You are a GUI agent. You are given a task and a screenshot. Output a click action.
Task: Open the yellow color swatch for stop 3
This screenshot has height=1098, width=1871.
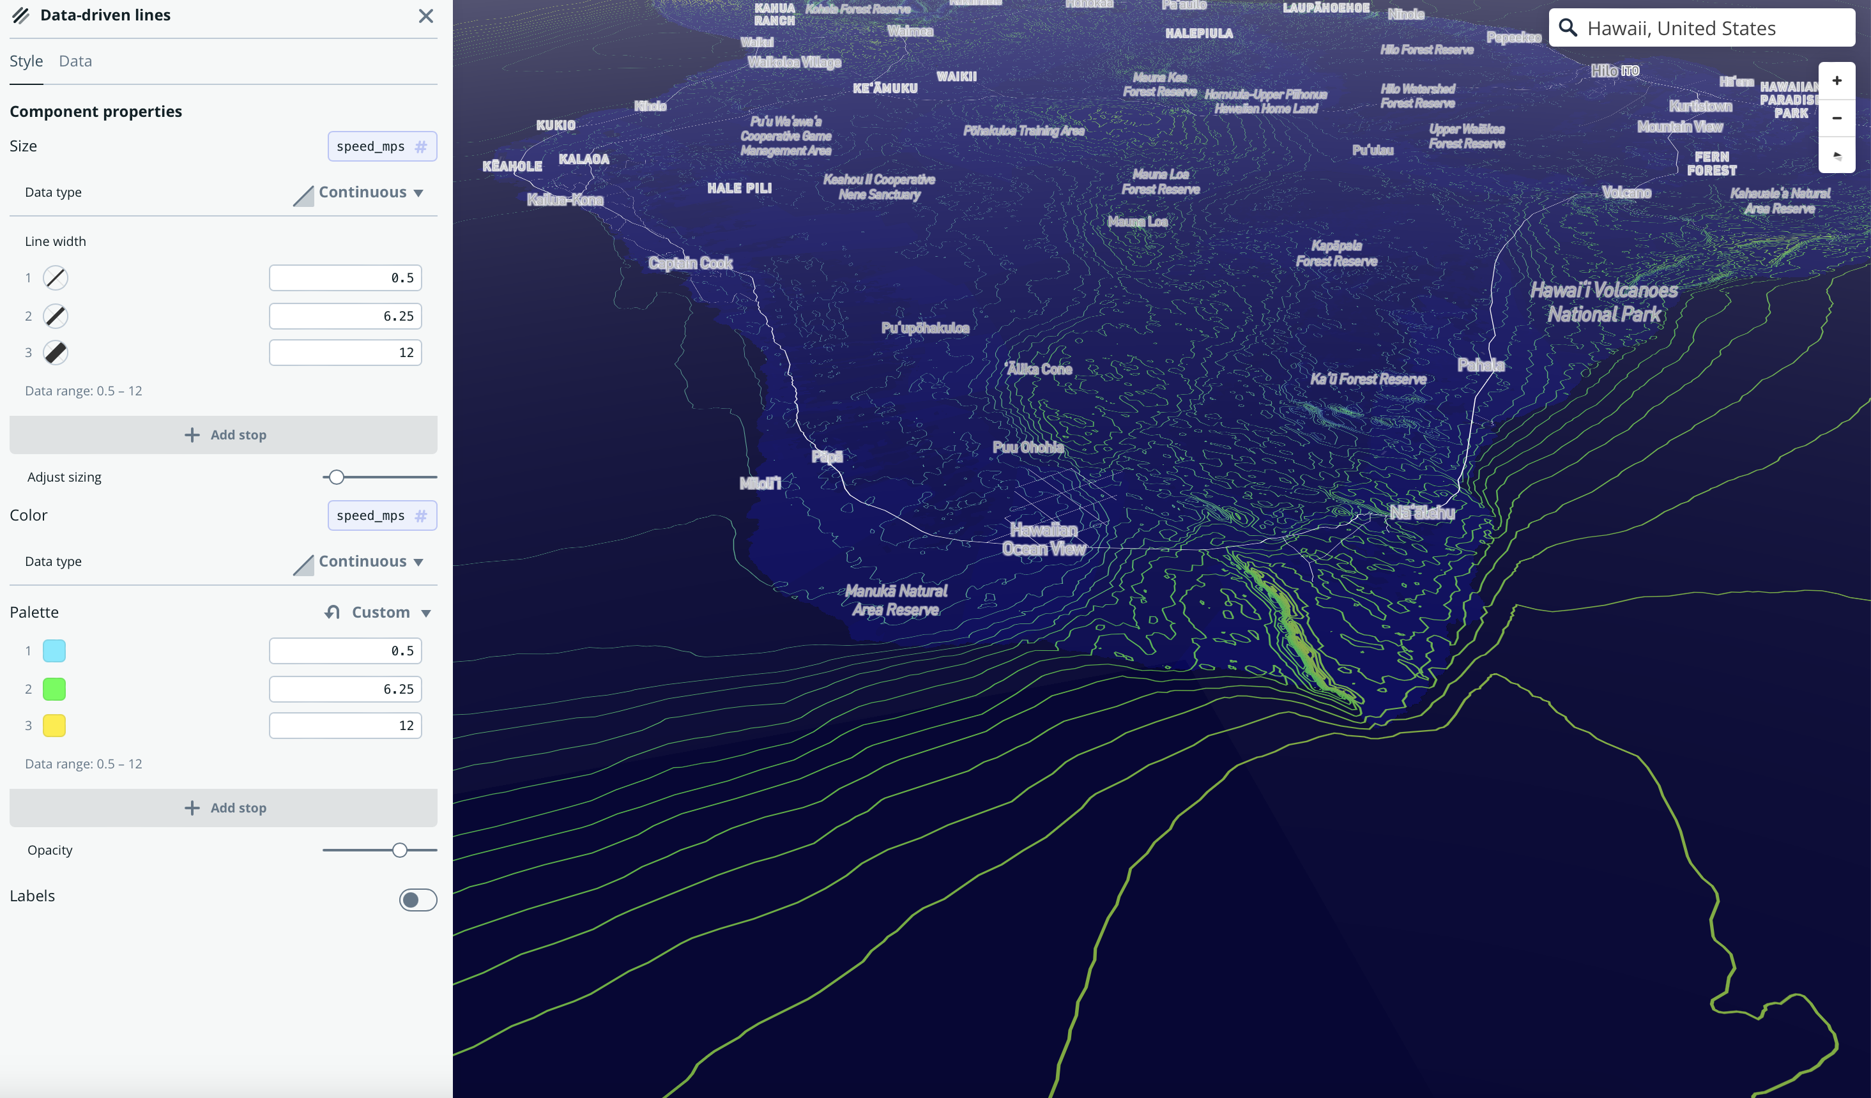click(x=54, y=726)
